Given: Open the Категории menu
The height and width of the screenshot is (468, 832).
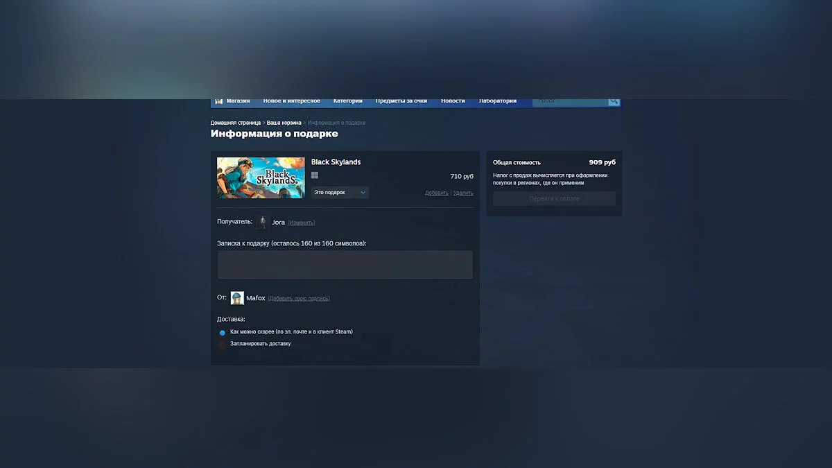Looking at the screenshot, I should (x=347, y=101).
